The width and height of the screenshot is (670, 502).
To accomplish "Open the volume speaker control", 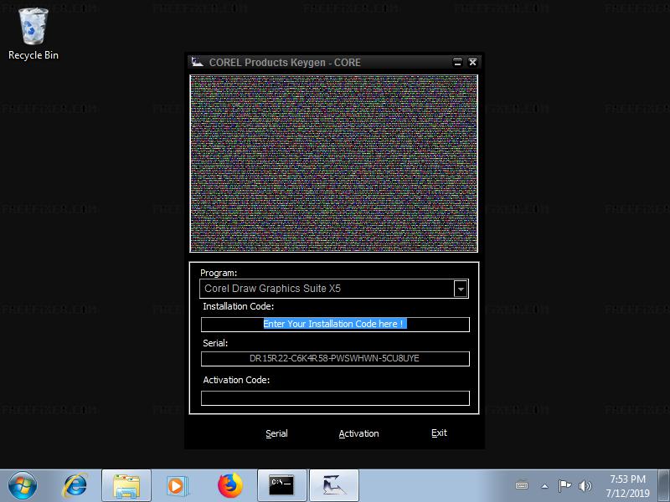I will tap(585, 486).
